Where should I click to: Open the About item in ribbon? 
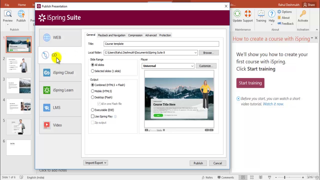click(x=283, y=18)
